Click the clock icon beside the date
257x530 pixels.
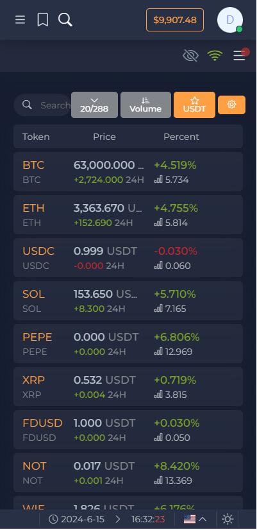point(53,519)
